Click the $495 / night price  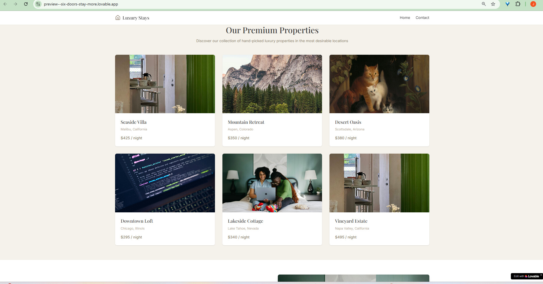click(x=346, y=237)
